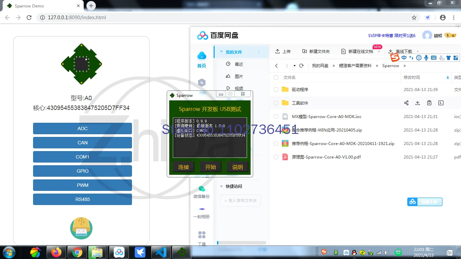Viewport: 461px width, 259px height.
Task: Rename the 工具软件 folder
Action: coord(441,103)
